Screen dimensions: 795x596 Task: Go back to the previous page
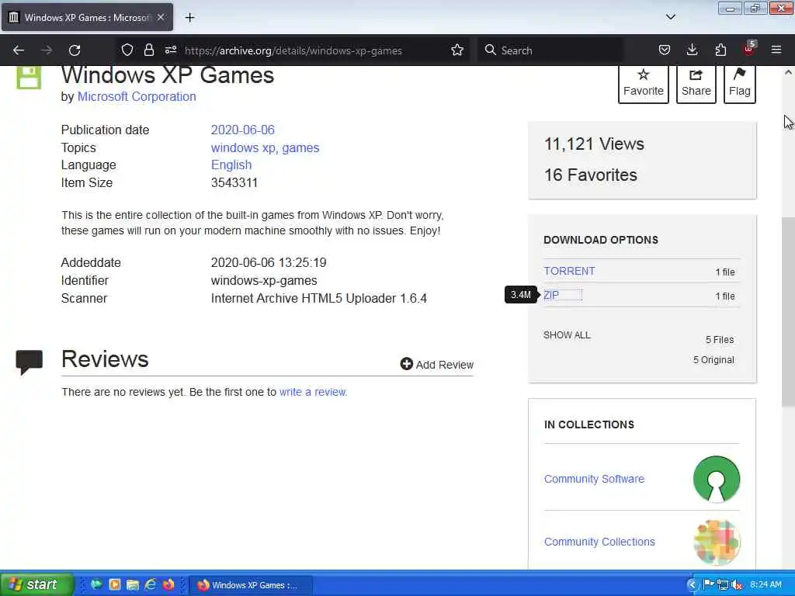(x=19, y=50)
